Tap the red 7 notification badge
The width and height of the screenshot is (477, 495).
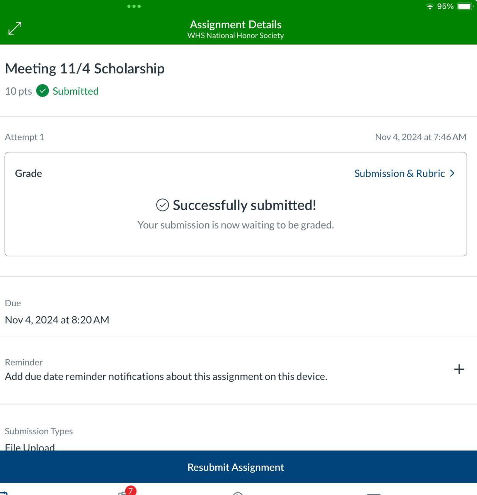(131, 490)
